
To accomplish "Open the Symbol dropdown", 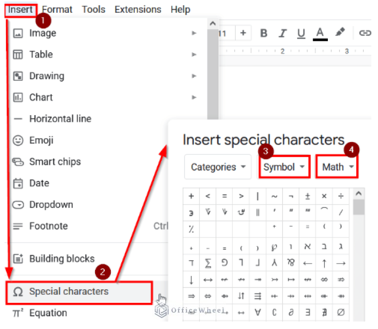I will [284, 167].
